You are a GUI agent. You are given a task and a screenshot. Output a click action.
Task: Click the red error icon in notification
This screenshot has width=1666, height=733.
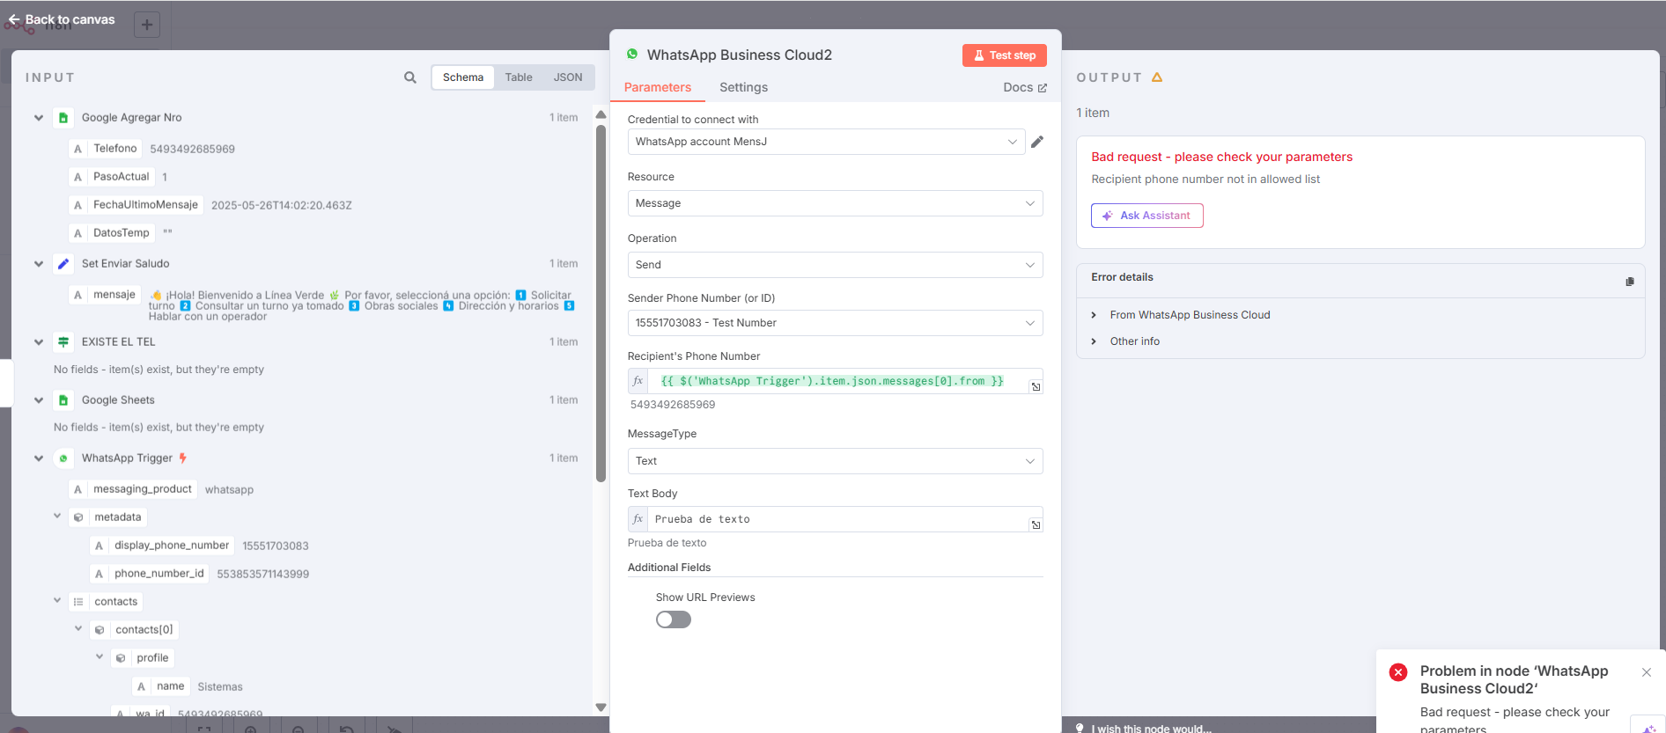(1398, 672)
